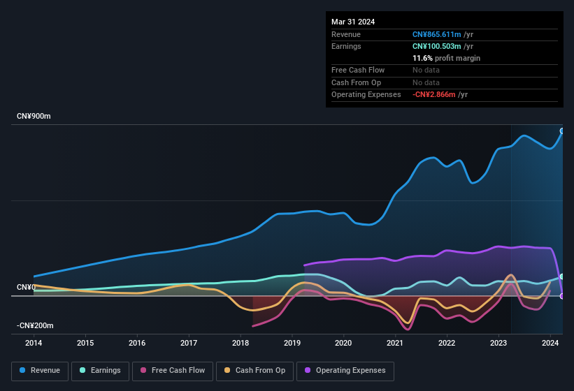Click the pink Free Cash Flow legend dot
Image resolution: width=574 pixels, height=391 pixels.
pos(143,370)
